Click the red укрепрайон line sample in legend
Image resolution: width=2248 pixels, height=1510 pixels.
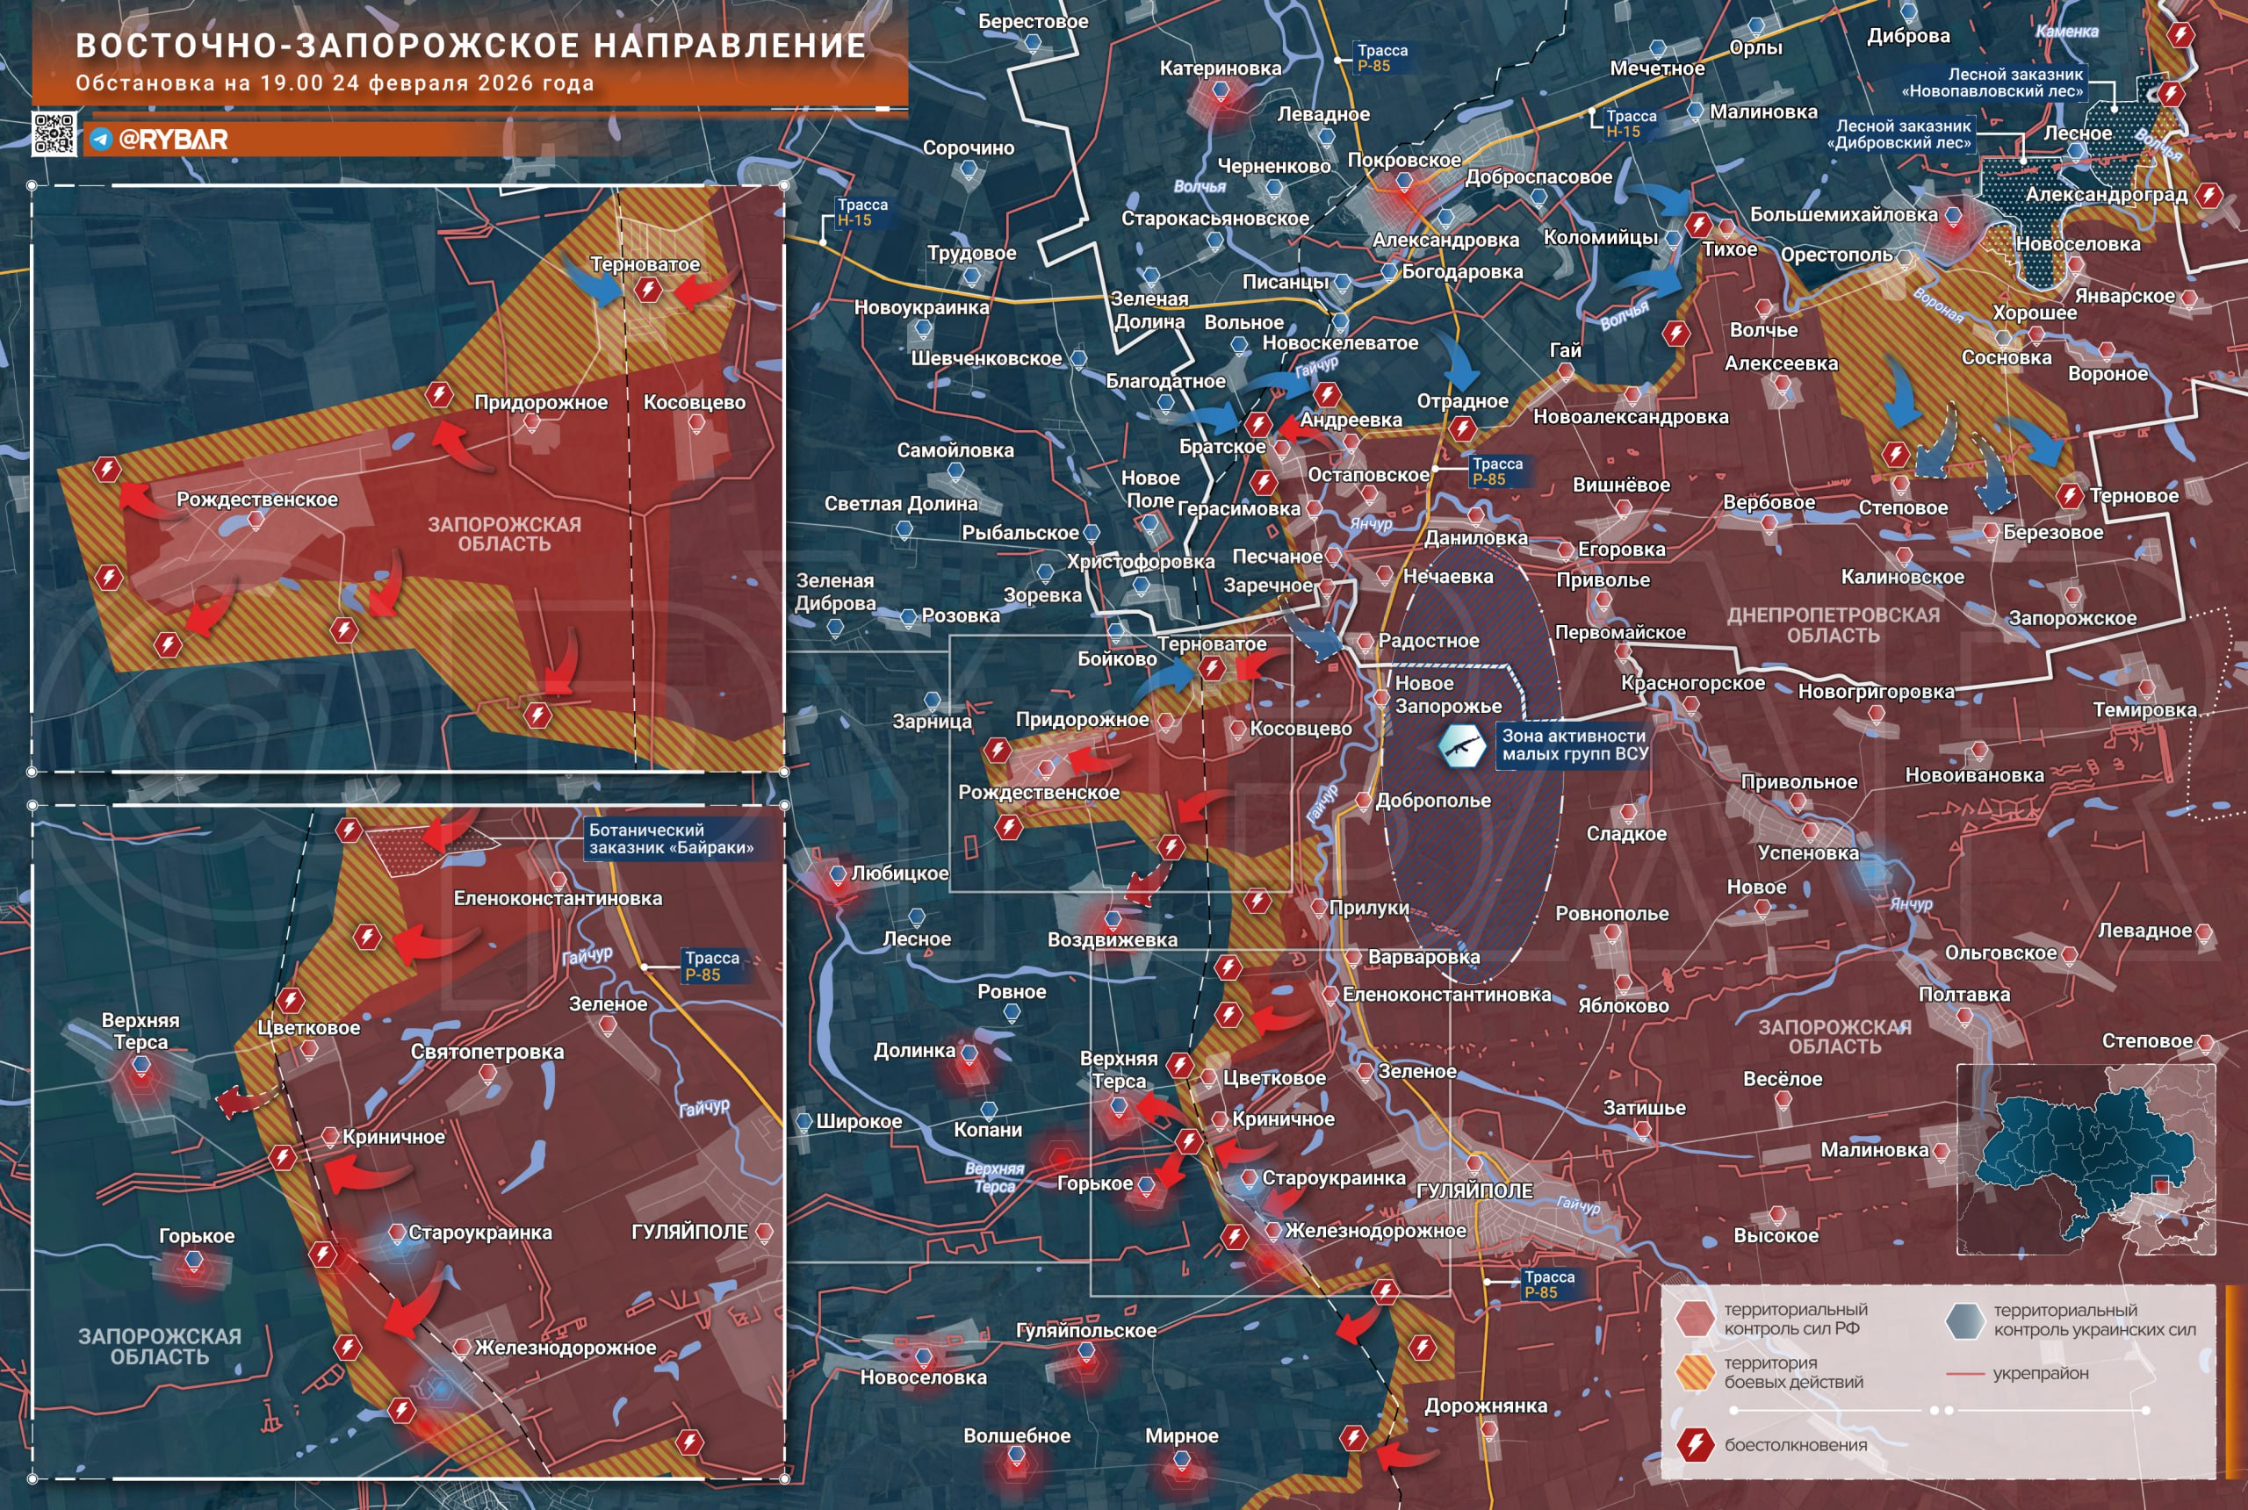[1966, 1373]
